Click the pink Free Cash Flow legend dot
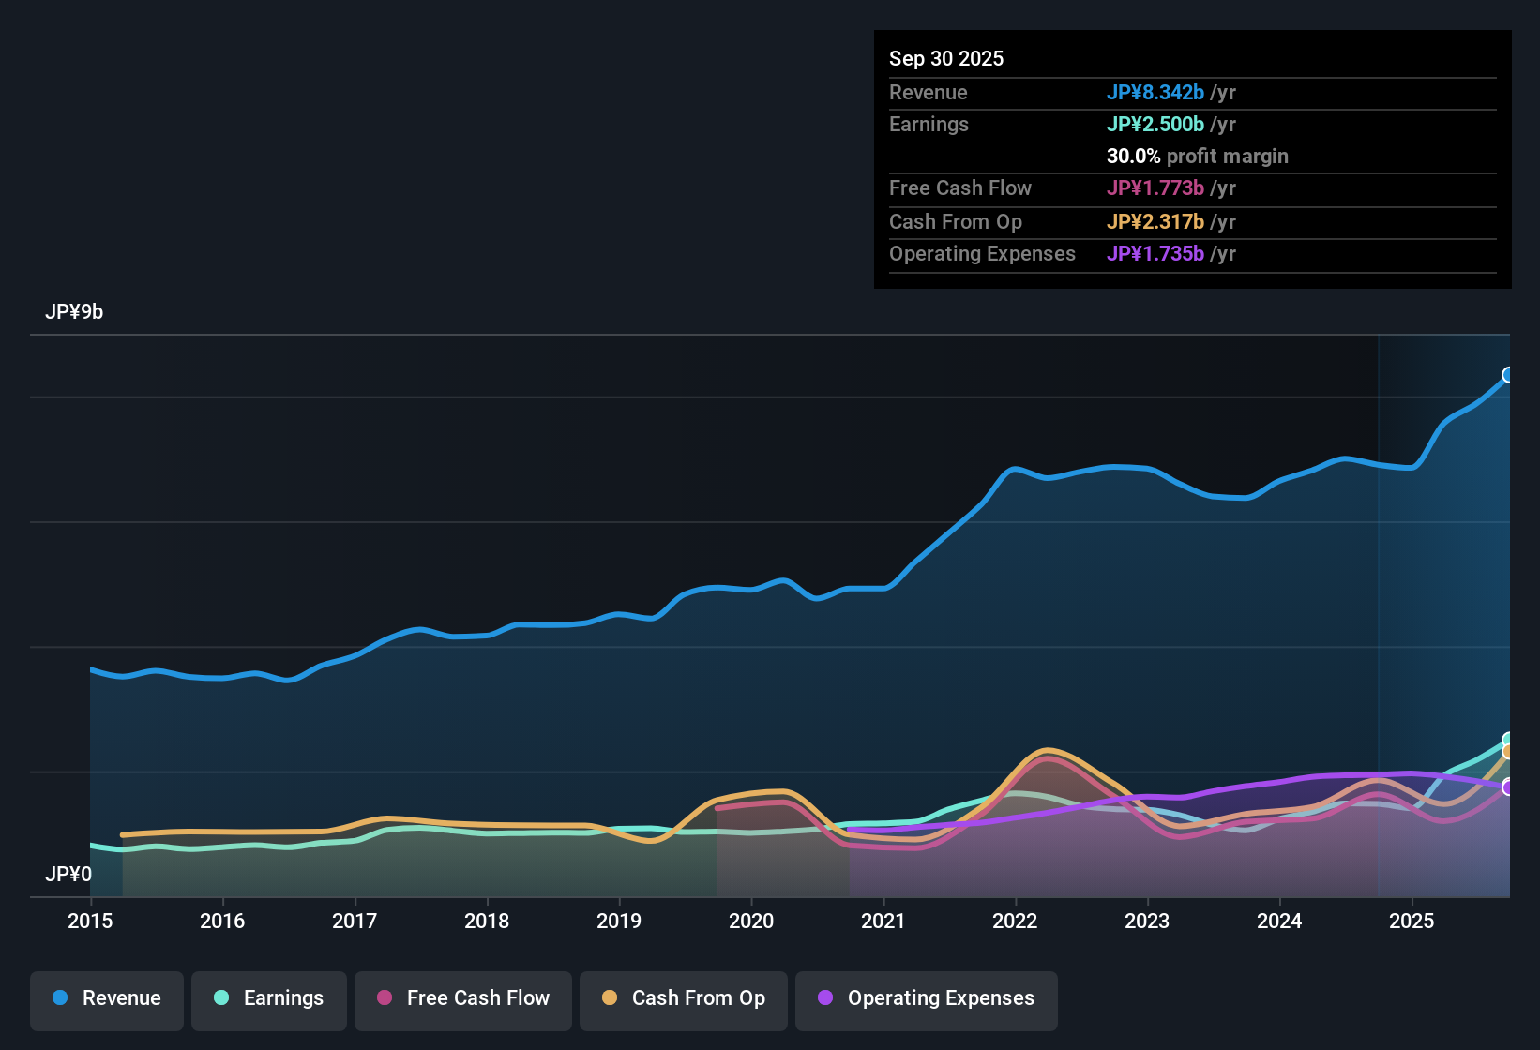This screenshot has height=1050, width=1540. [383, 998]
